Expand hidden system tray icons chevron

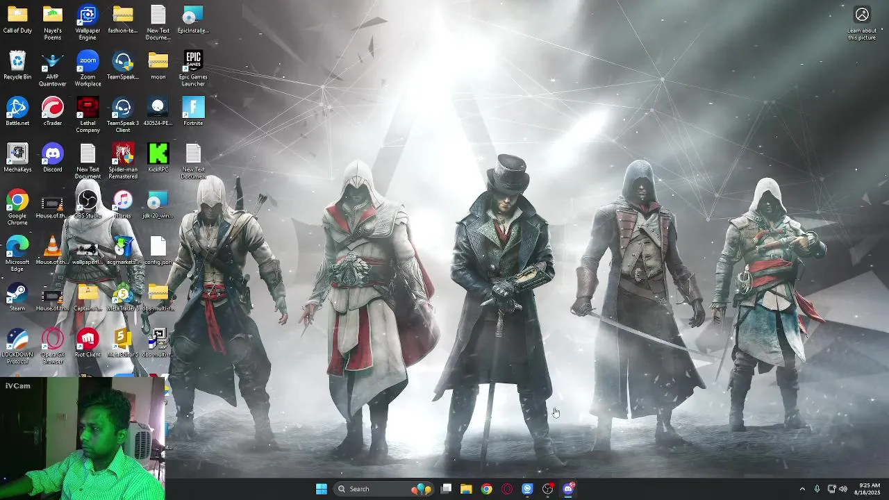[802, 489]
